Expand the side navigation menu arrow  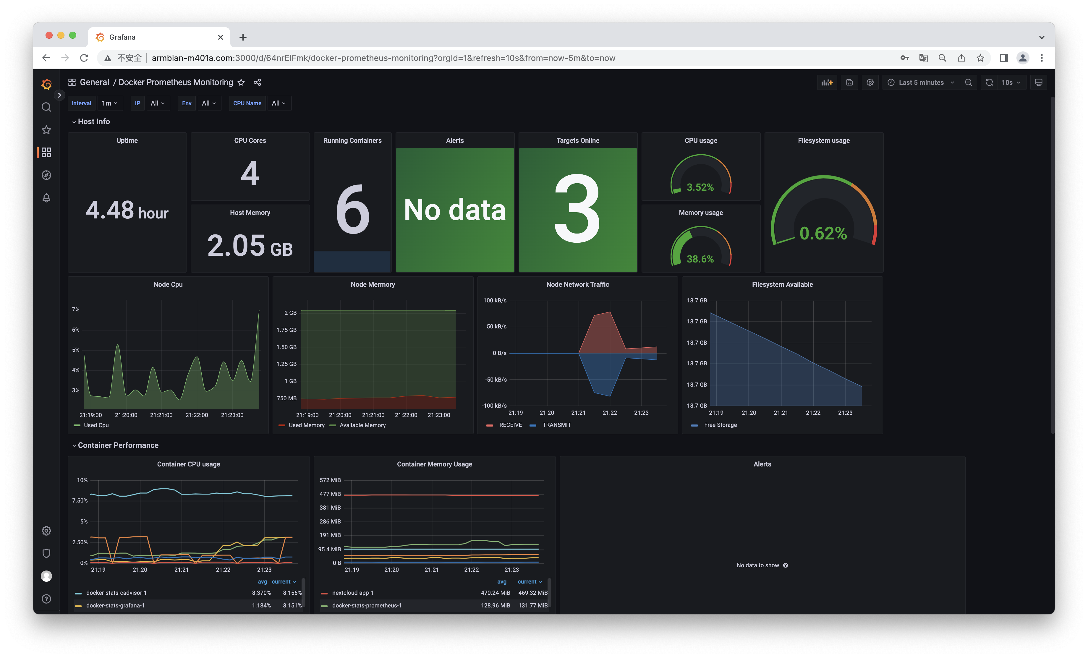click(59, 95)
